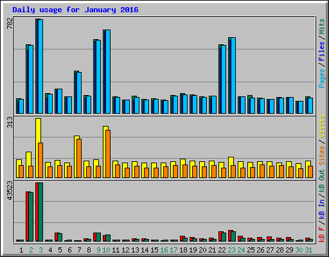Screen dimensions: 329x257
Task: Click the 'kB Out' legend label
Action: [x=321, y=181]
